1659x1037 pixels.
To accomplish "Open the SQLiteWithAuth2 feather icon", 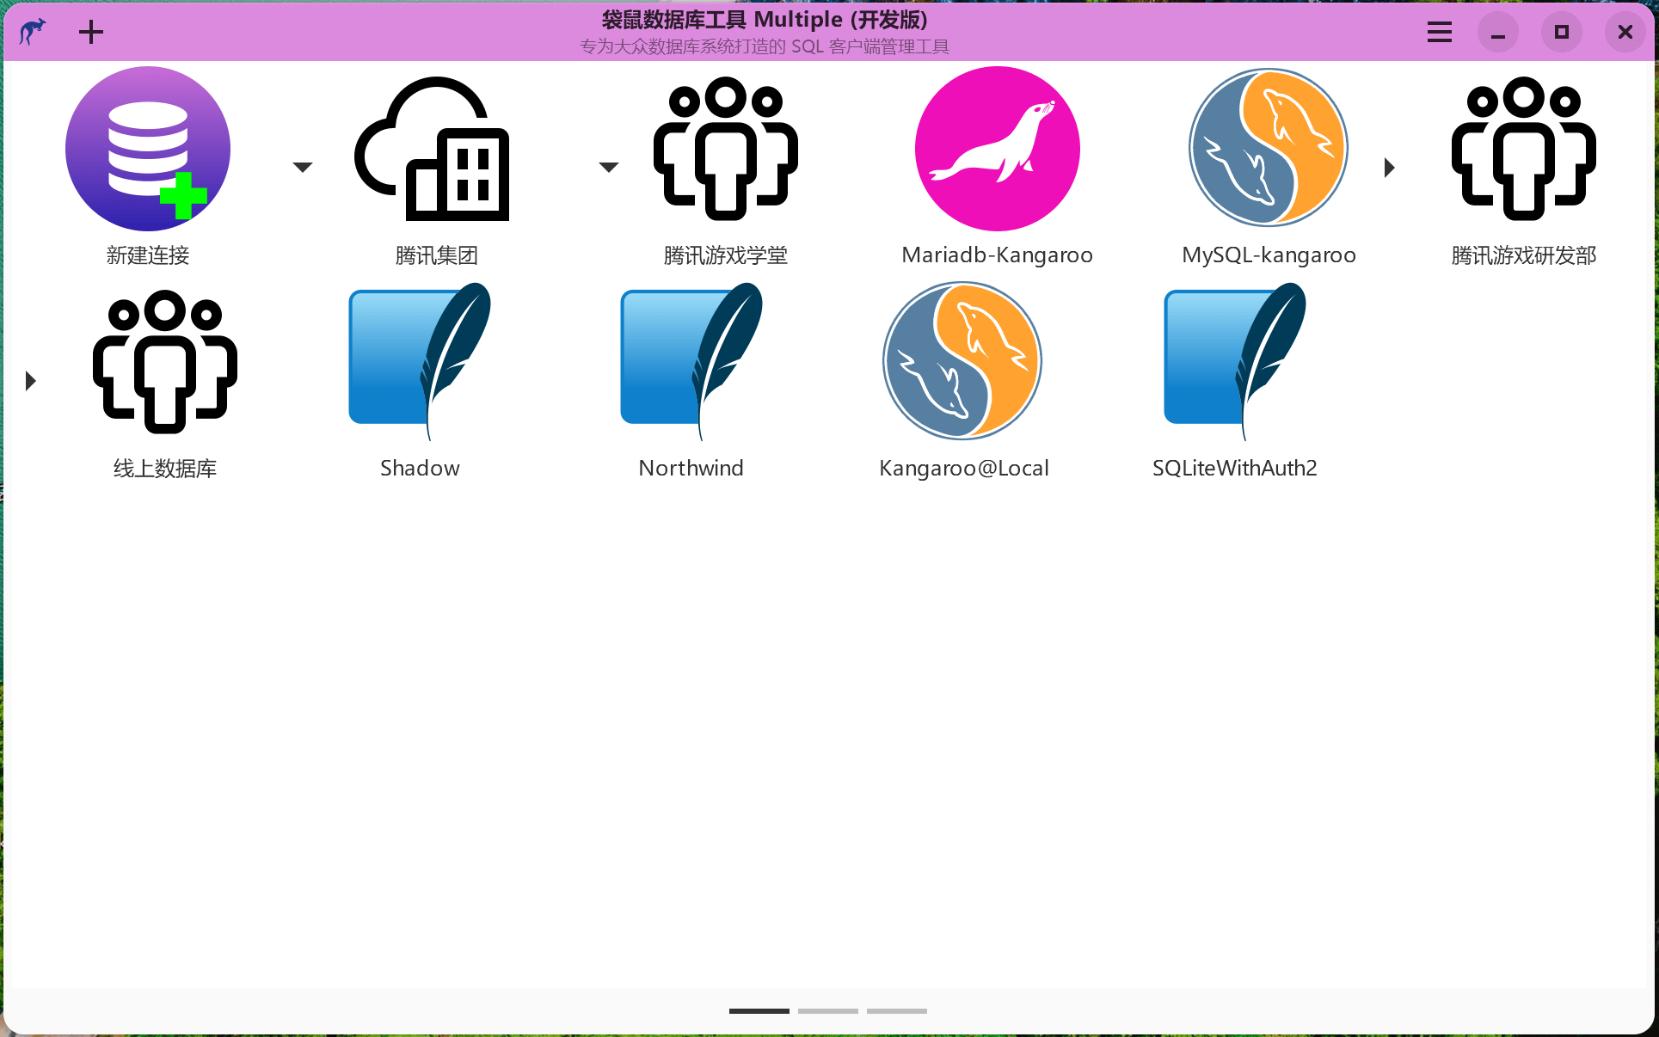I will pos(1235,361).
